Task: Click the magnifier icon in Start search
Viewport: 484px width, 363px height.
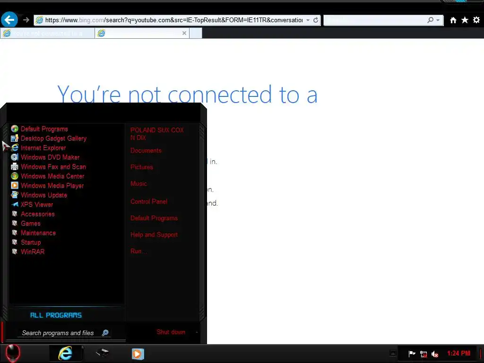Action: [105, 333]
